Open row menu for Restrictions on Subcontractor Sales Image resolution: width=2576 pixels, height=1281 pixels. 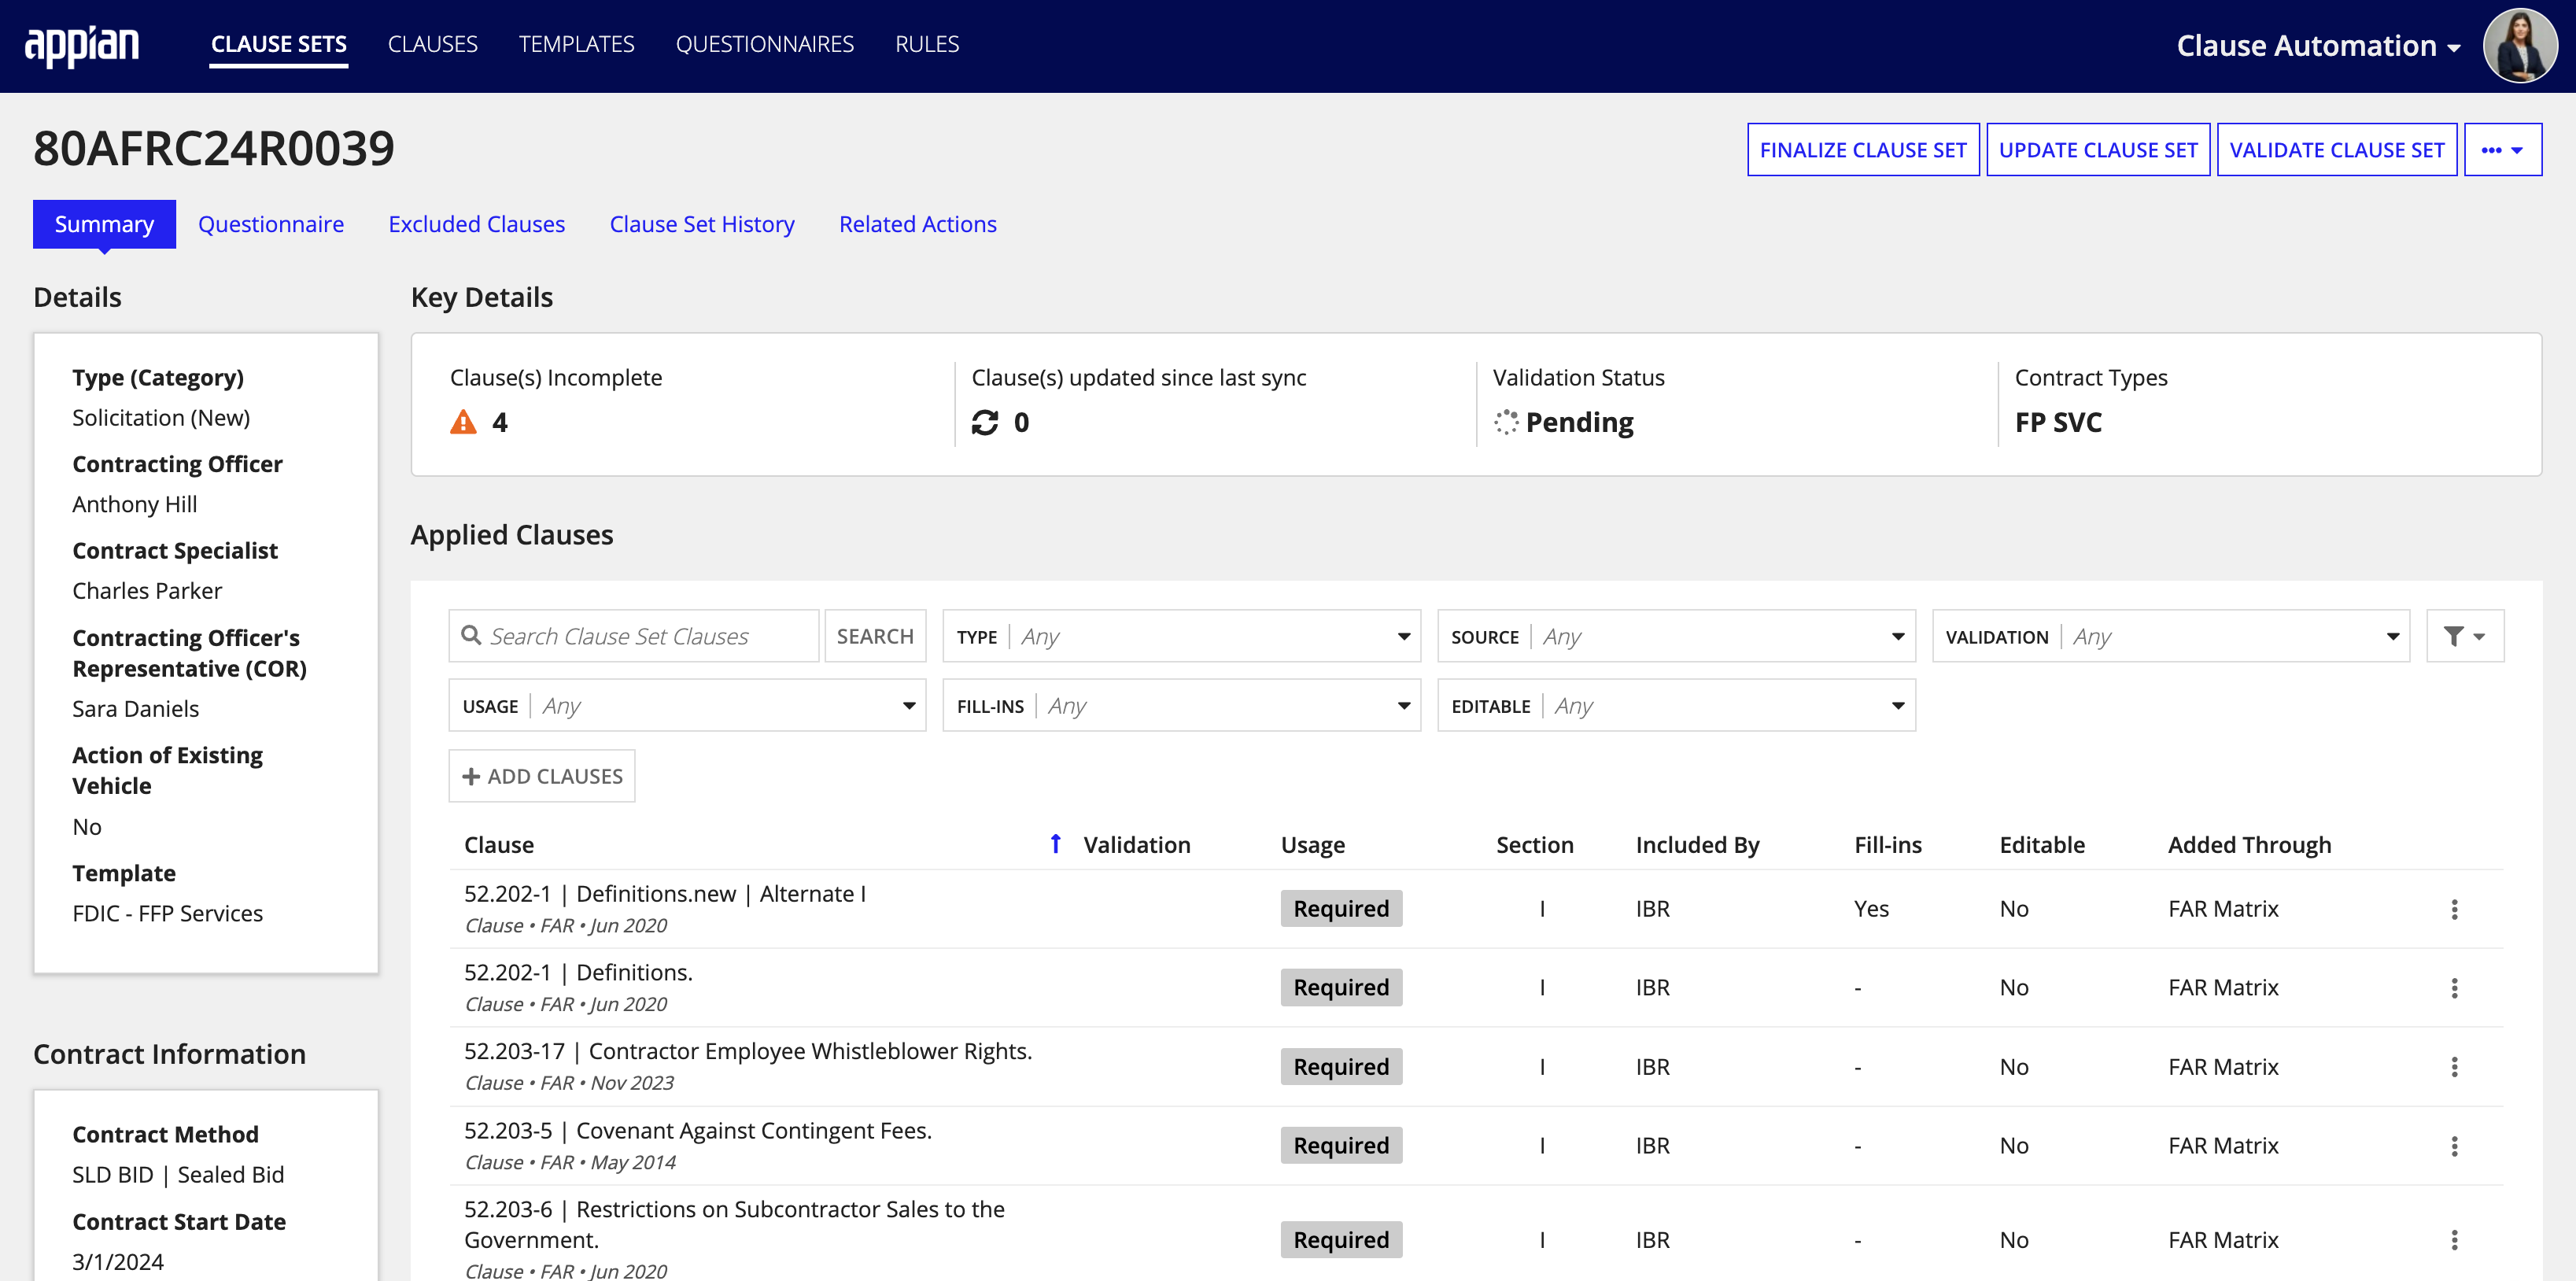click(x=2454, y=1240)
